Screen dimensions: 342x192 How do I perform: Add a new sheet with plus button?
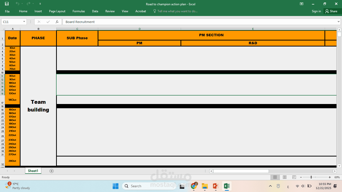point(51,171)
